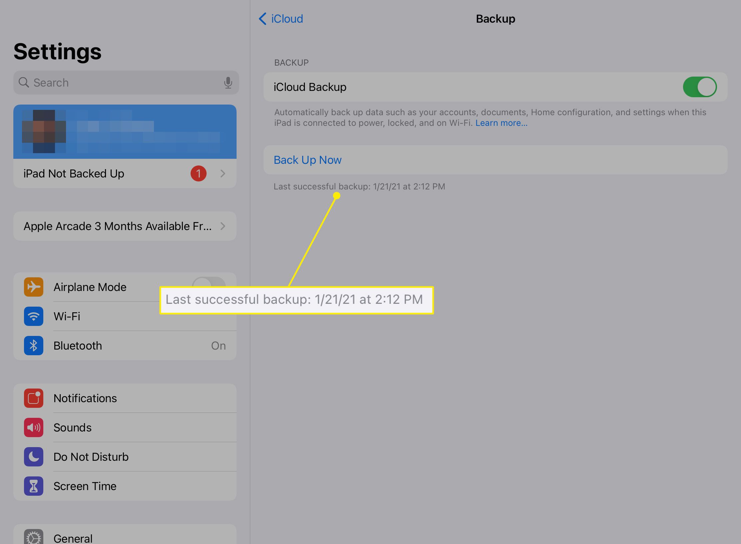Tap the iCloud Backup label
The image size is (741, 544).
pyautogui.click(x=310, y=87)
